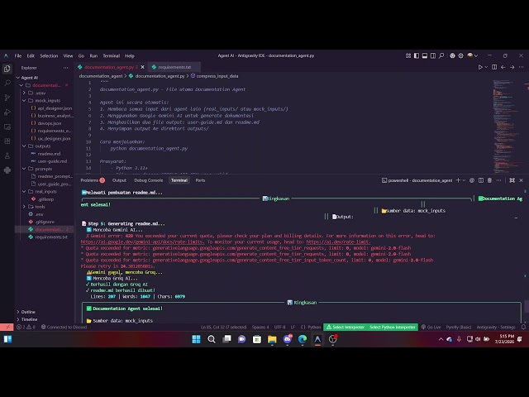Switch to the Output panel tab

point(119,180)
